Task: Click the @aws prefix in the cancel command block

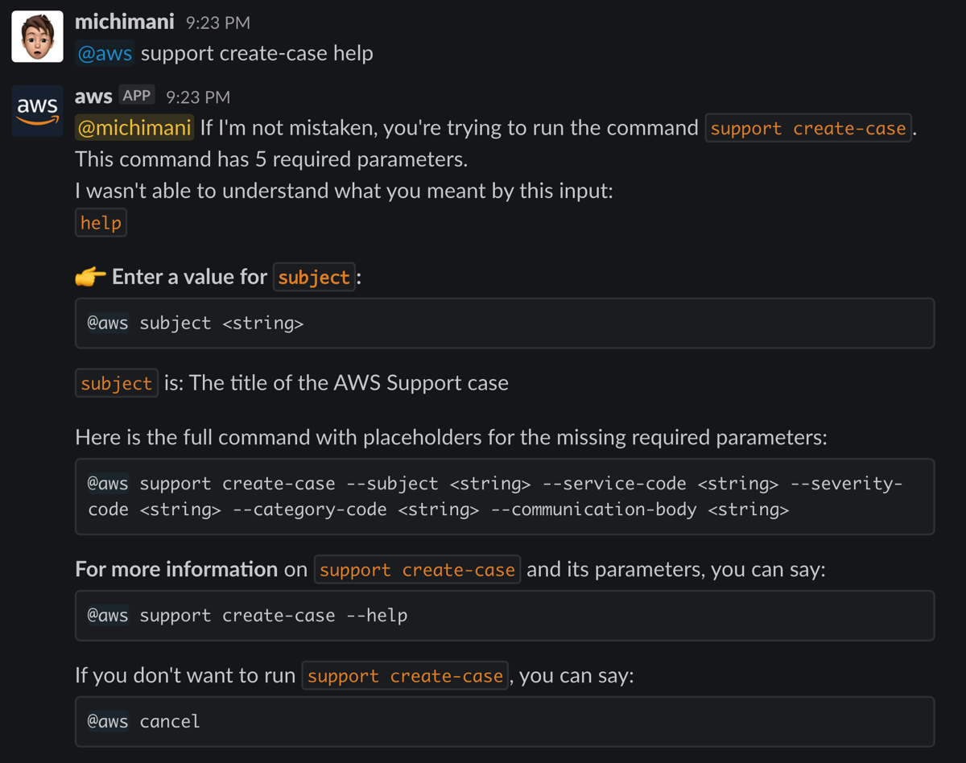Action: click(x=107, y=721)
